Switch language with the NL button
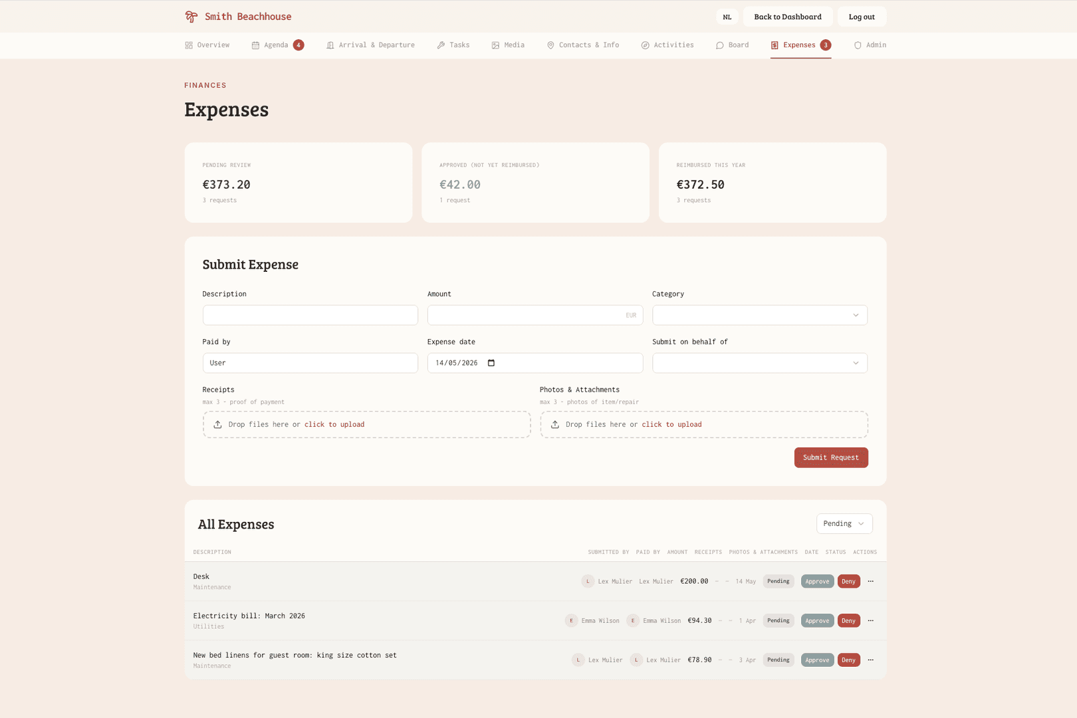This screenshot has height=718, width=1077. [x=727, y=17]
